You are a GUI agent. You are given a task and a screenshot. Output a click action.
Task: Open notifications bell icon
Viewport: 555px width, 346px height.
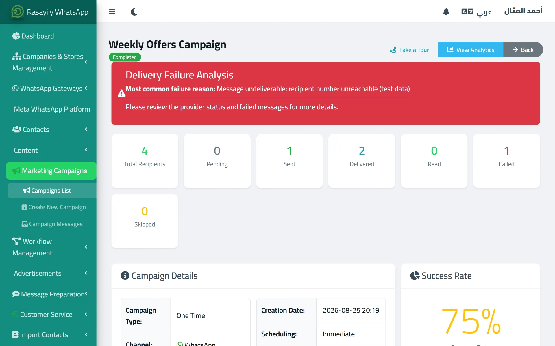pos(446,12)
